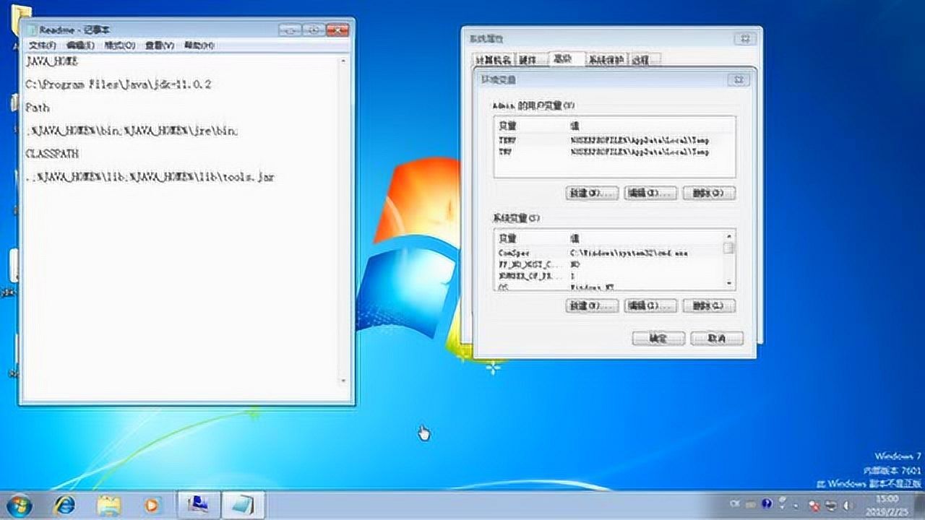Screen dimensions: 925x520
Task: Select the TMP user variable row
Action: 614,152
